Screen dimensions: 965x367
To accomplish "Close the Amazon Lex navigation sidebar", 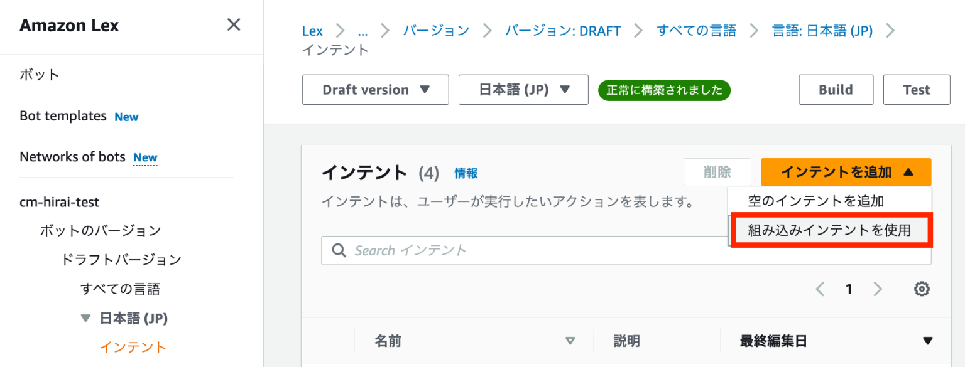I will pyautogui.click(x=233, y=24).
